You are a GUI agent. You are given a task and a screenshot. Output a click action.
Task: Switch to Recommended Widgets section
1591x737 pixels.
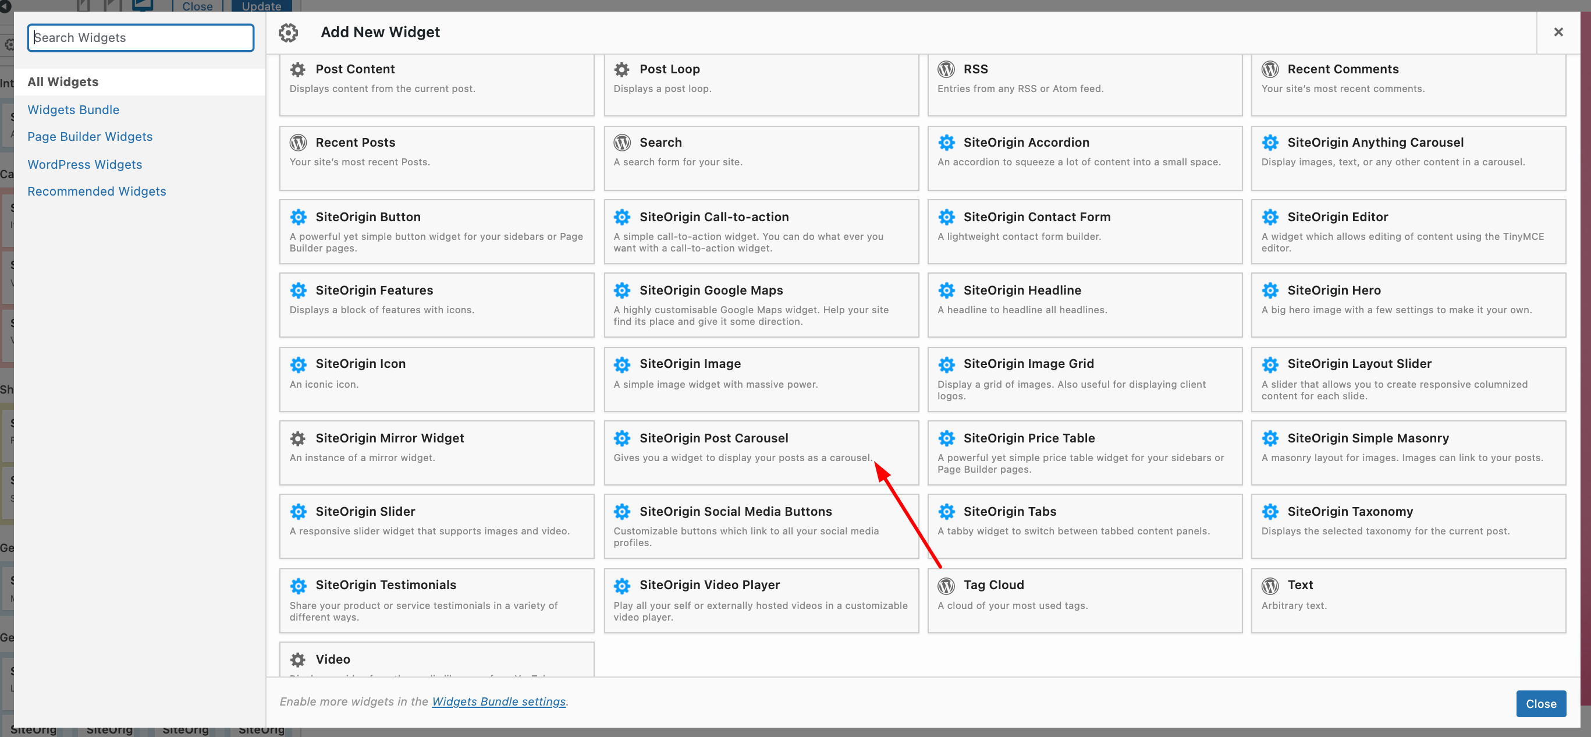pos(97,191)
